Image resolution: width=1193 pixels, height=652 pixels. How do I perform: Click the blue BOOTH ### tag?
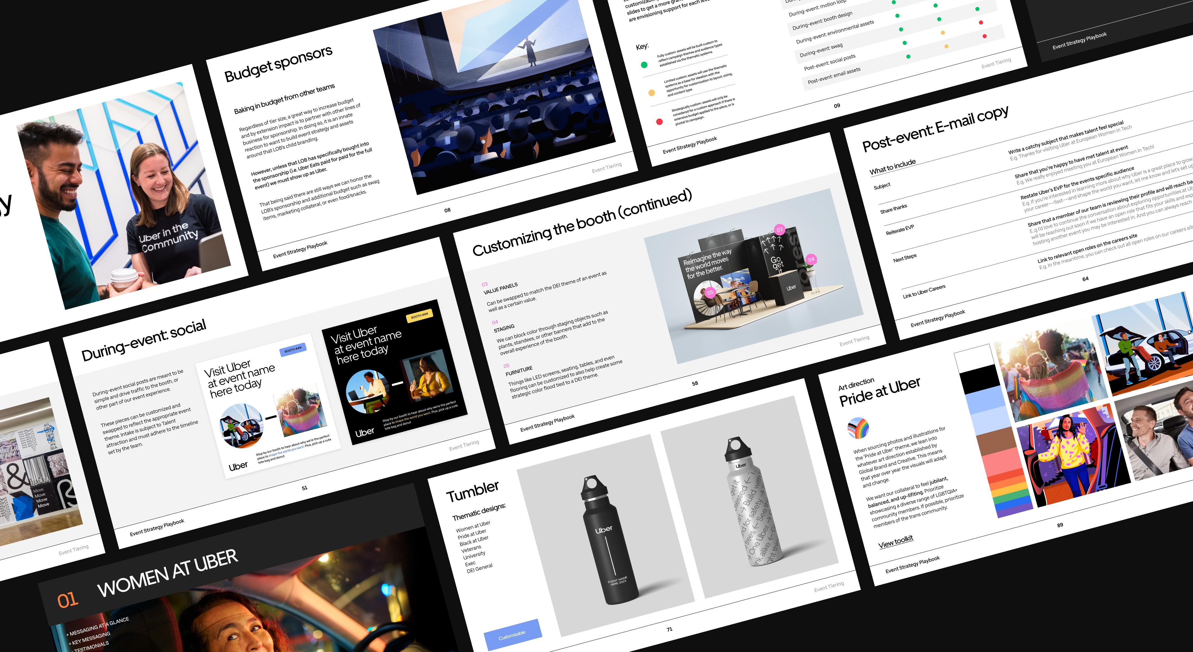click(x=293, y=350)
